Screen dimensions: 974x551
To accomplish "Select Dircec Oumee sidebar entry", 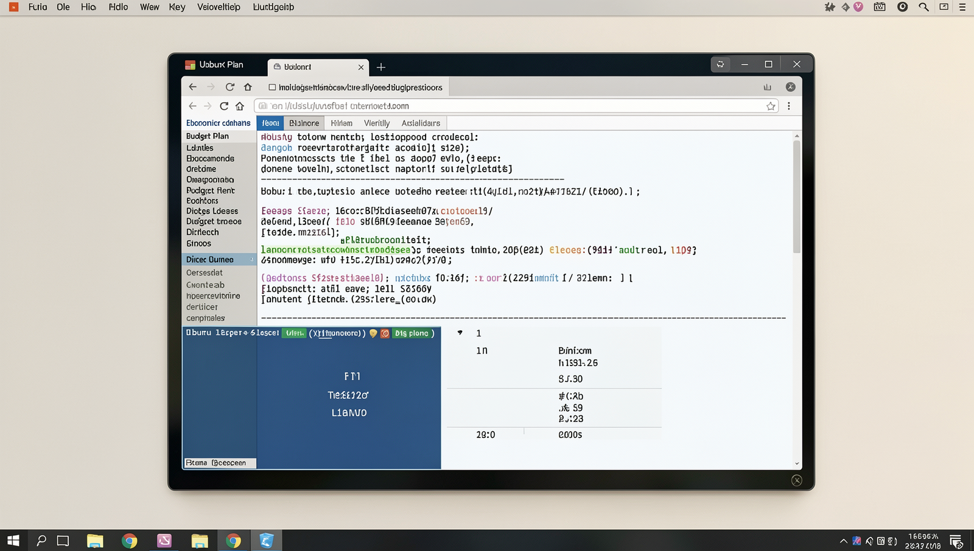I will pos(219,260).
